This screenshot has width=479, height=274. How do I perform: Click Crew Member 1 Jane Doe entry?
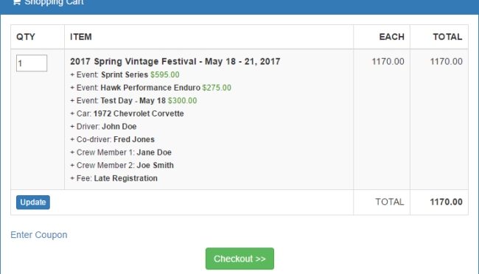click(121, 152)
